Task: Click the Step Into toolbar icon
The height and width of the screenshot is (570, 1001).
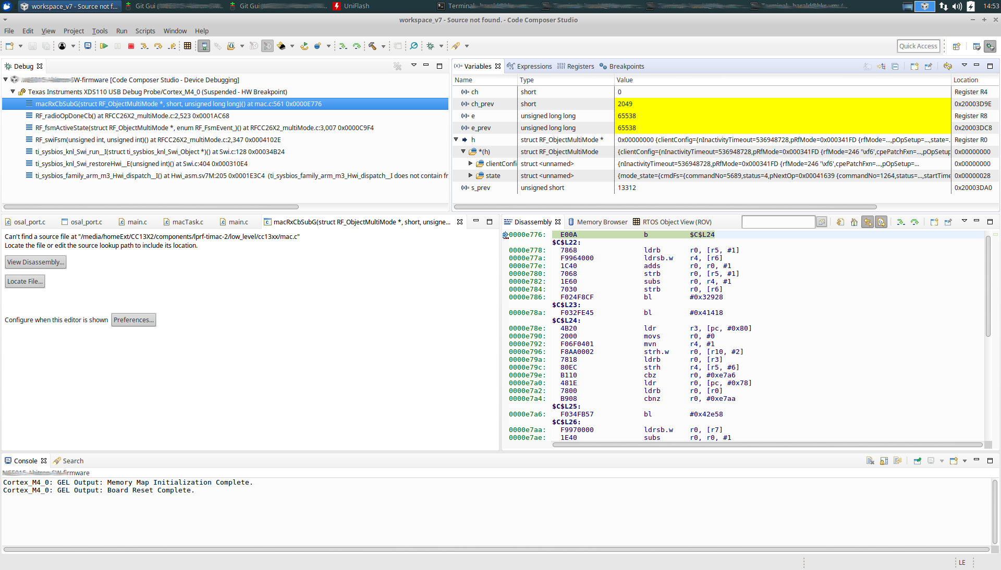Action: pos(144,46)
